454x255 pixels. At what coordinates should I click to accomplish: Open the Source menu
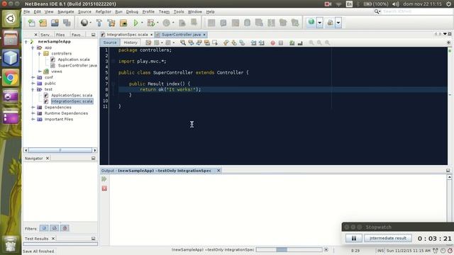[x=84, y=11]
